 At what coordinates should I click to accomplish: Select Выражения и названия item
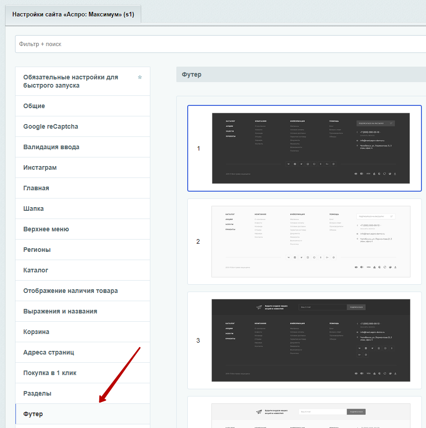pos(82,311)
